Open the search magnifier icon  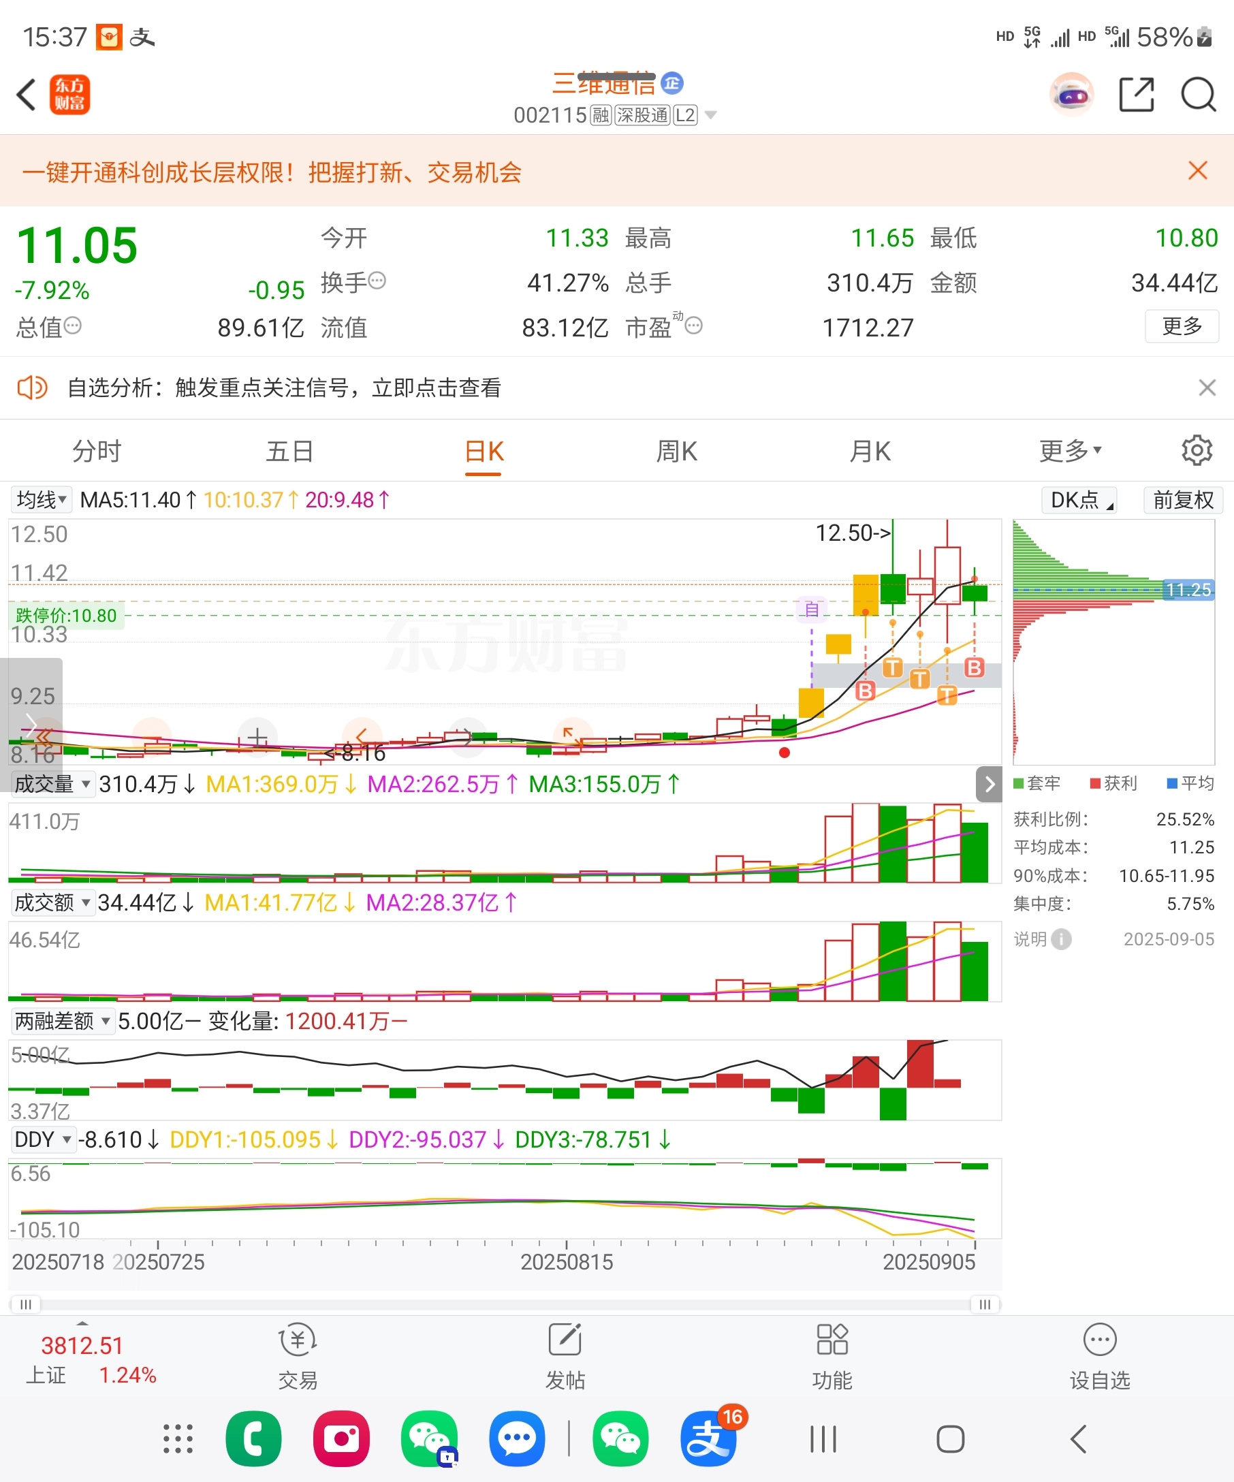point(1198,95)
